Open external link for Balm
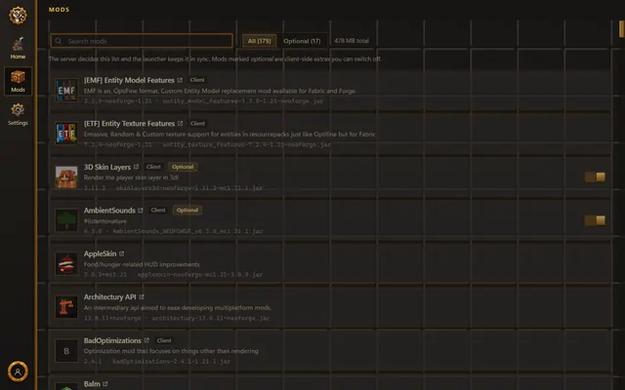Image resolution: width=625 pixels, height=390 pixels. (105, 383)
